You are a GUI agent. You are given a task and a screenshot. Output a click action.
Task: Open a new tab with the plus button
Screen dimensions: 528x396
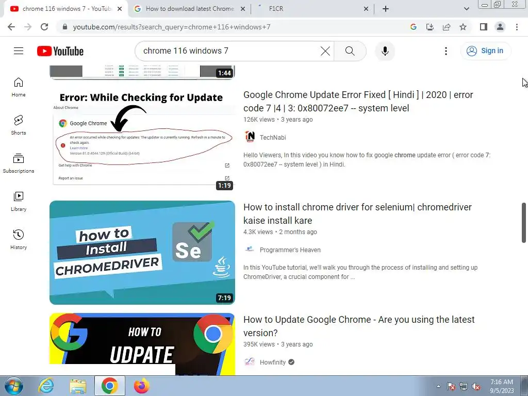[x=386, y=9]
